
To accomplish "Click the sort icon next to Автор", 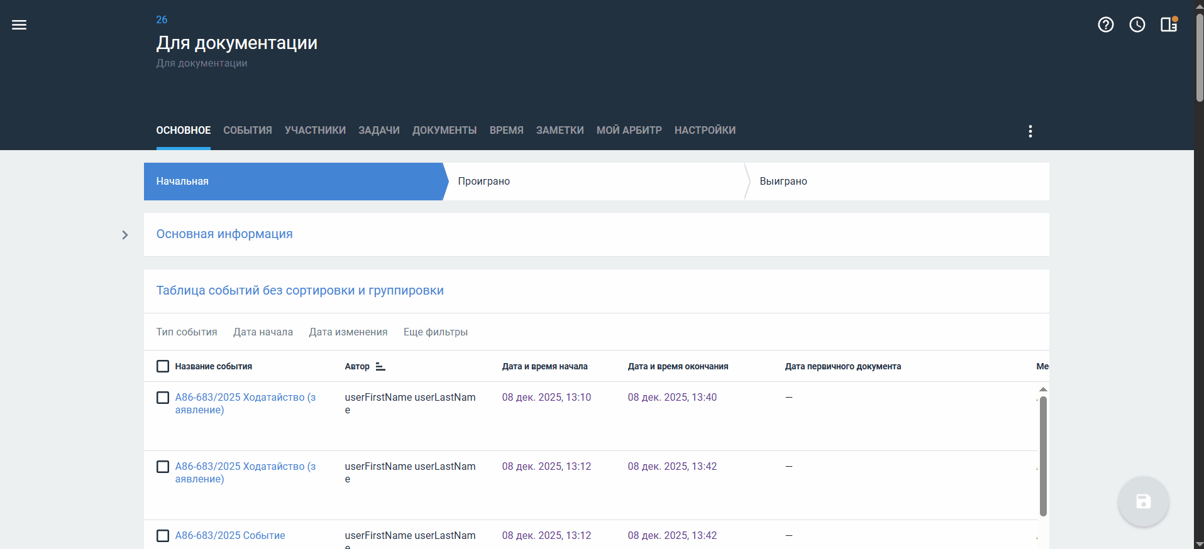I will coord(380,366).
